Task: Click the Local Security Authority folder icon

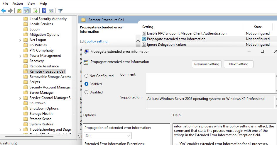Action: click(26, 19)
